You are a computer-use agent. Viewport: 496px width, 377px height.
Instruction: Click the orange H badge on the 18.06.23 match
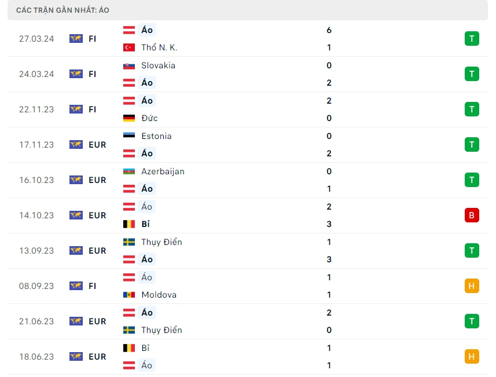point(472,357)
